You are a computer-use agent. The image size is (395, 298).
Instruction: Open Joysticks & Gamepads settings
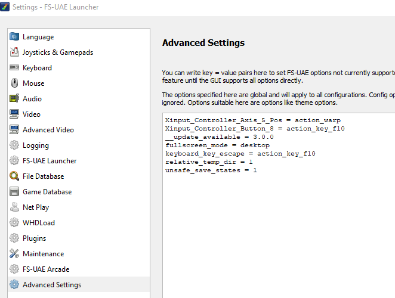coord(79,52)
